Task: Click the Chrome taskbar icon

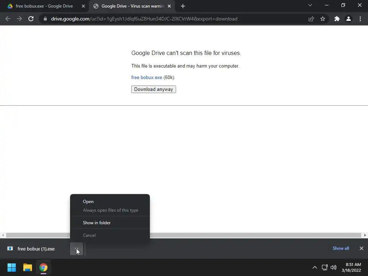Action: click(43, 267)
